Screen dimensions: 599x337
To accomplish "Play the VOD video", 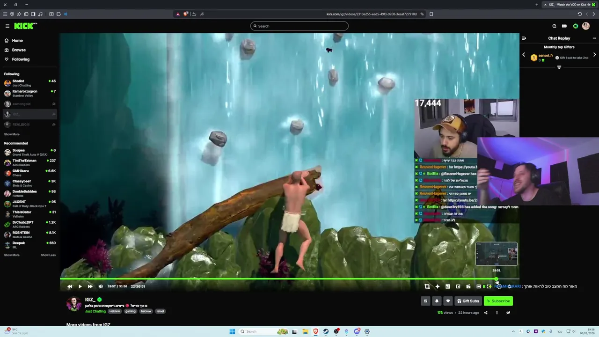I will (80, 286).
